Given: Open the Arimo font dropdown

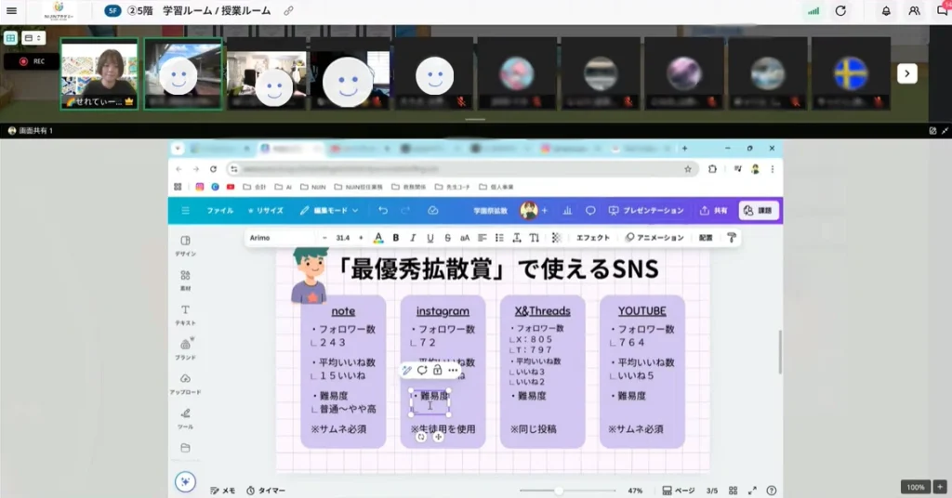Looking at the screenshot, I should tap(286, 238).
